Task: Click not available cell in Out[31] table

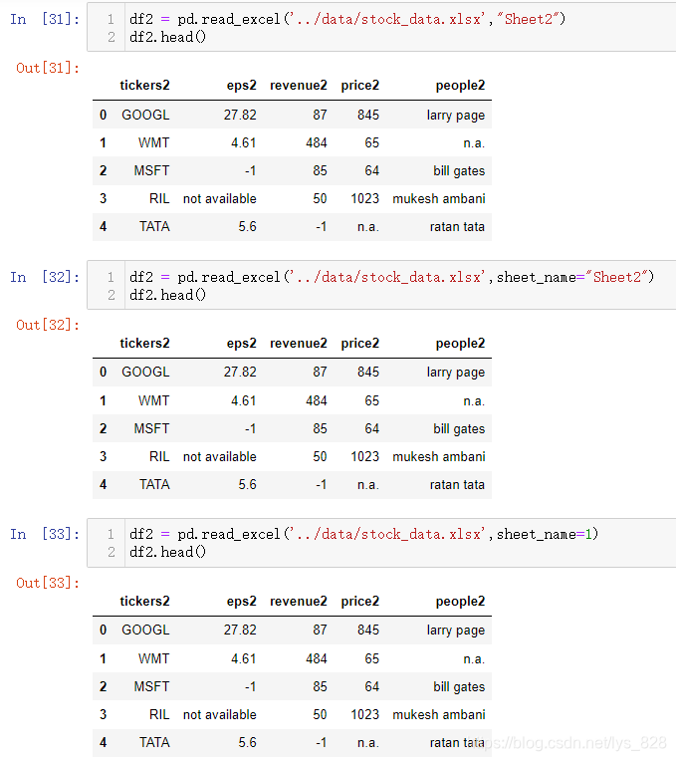Action: point(220,198)
